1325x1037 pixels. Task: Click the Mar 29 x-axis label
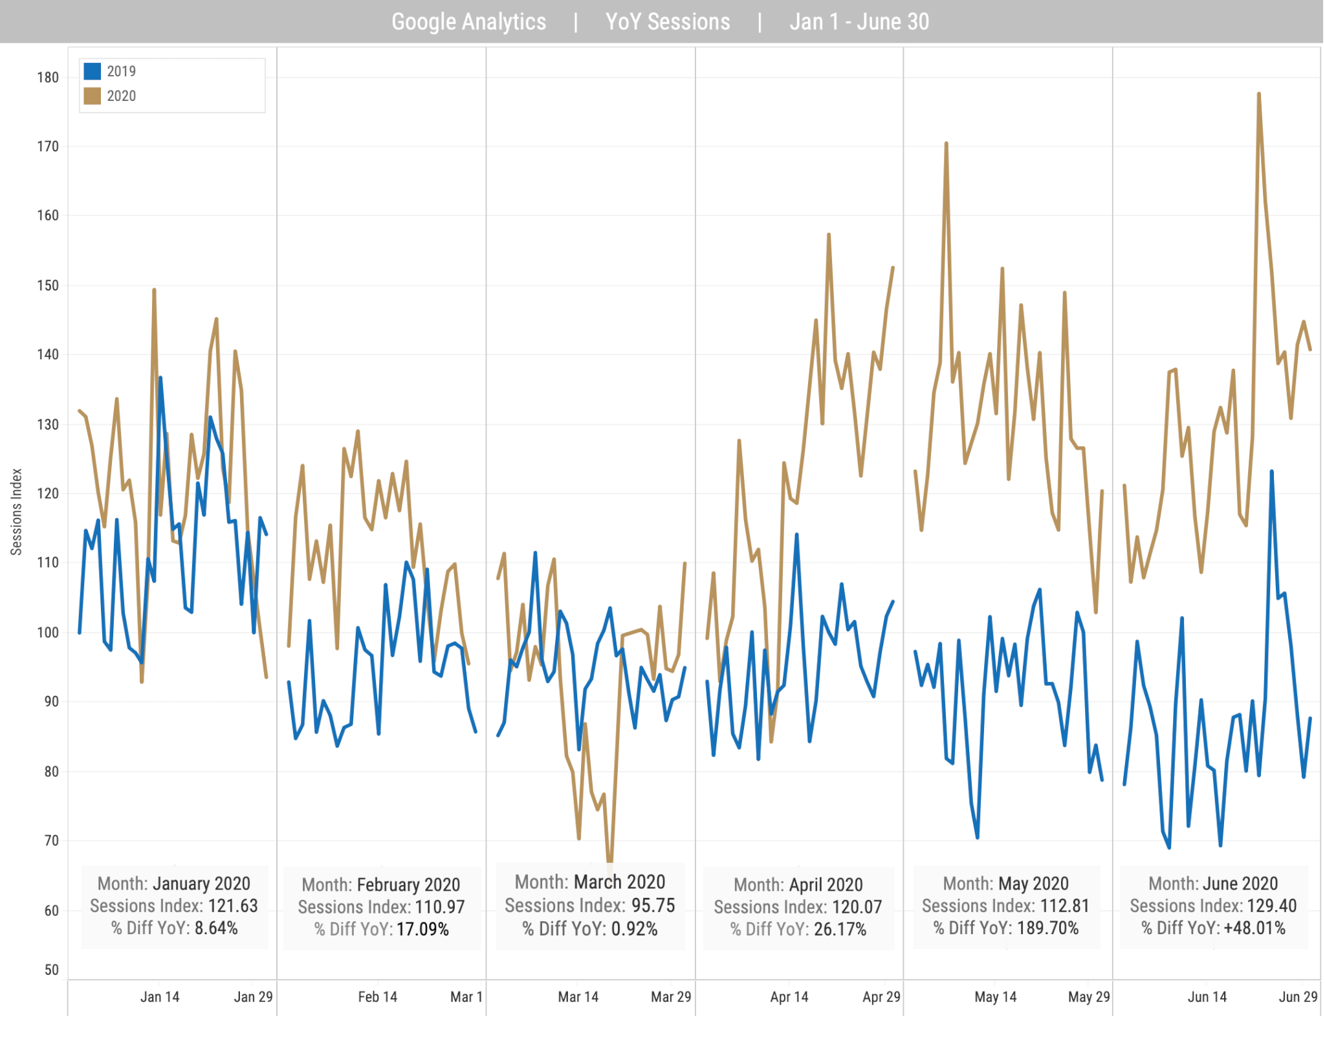point(671,997)
